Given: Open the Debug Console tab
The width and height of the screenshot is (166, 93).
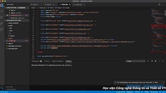Looking at the screenshot, I should [58, 61].
